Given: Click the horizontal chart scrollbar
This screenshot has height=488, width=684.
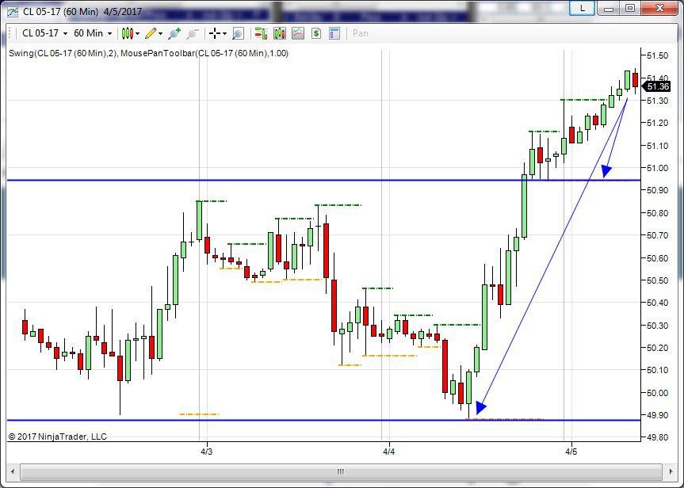Looking at the screenshot, I should 341,471.
